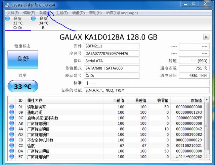Open the 帮助(H) menu
The image size is (215, 165).
[x=95, y=13]
